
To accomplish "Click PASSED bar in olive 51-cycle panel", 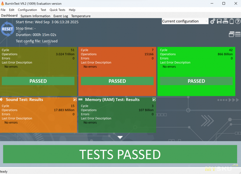I will tap(38, 81).
